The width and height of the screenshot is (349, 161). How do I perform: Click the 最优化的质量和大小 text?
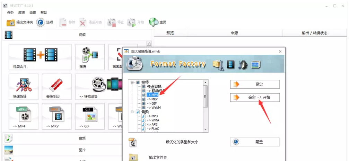tap(182, 142)
